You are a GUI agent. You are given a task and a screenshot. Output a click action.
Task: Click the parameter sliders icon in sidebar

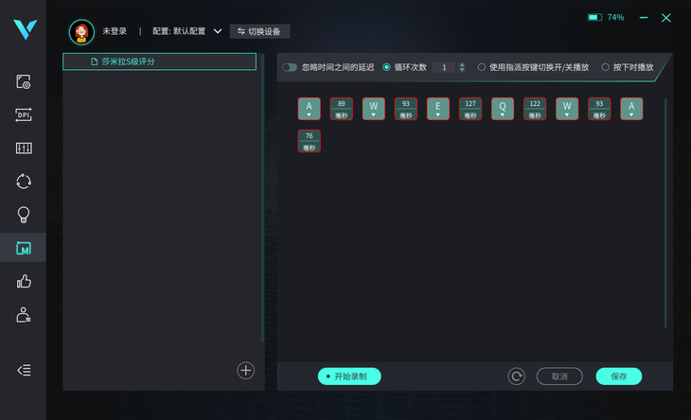click(24, 148)
